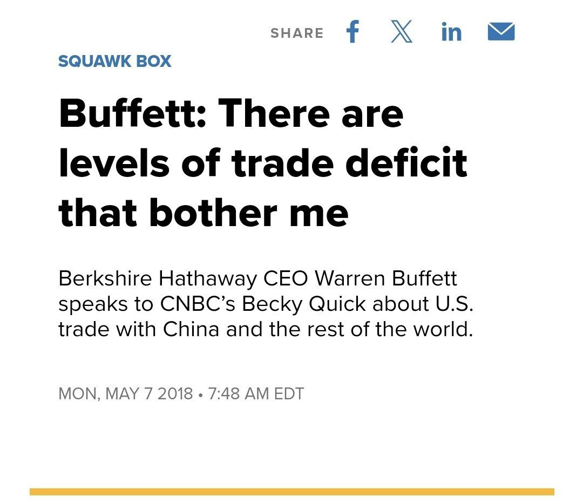
Task: Share the article via email envelope icon
Action: coord(501,33)
